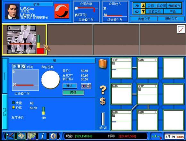This screenshot has width=186, height=141.
Task: Click the round back arrow icon
Action: (53, 136)
